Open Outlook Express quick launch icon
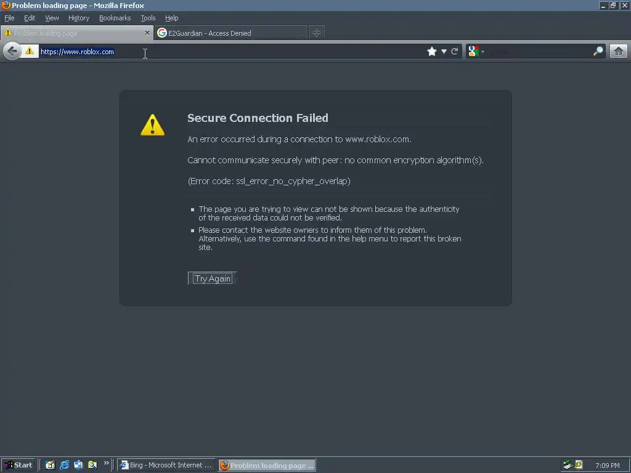This screenshot has width=631, height=473. point(78,465)
